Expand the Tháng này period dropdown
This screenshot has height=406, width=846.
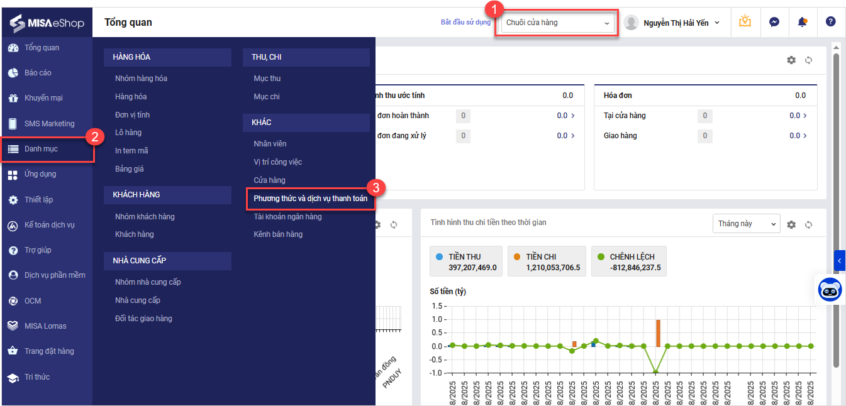[745, 224]
